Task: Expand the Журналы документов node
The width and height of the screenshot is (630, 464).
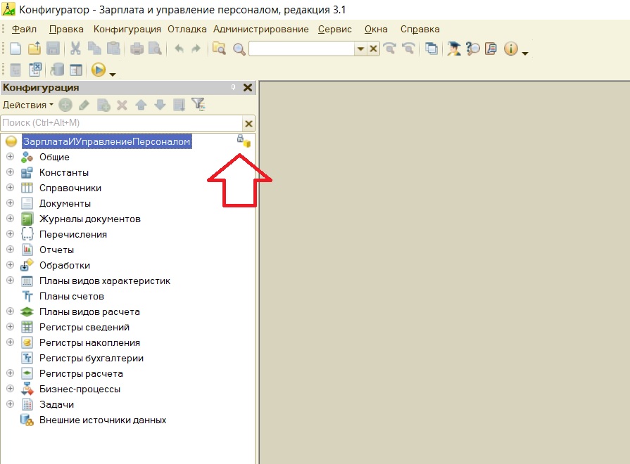Action: (10, 219)
